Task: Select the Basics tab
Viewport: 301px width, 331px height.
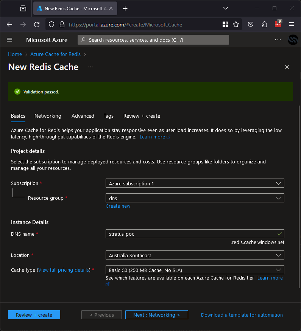Action: [x=18, y=116]
